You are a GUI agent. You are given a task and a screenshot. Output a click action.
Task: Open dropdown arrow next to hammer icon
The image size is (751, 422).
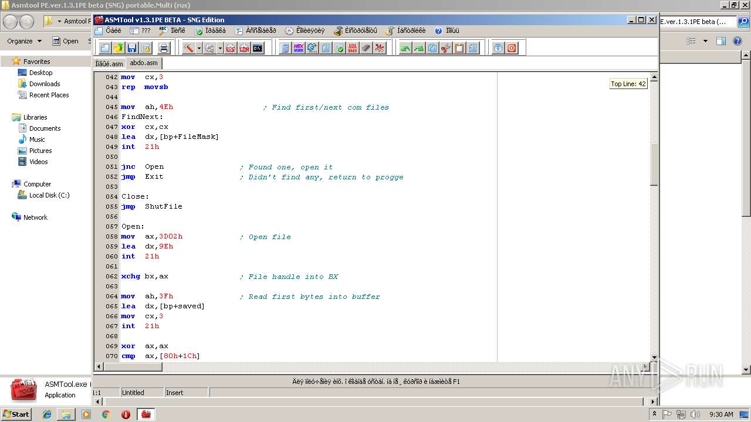click(199, 48)
